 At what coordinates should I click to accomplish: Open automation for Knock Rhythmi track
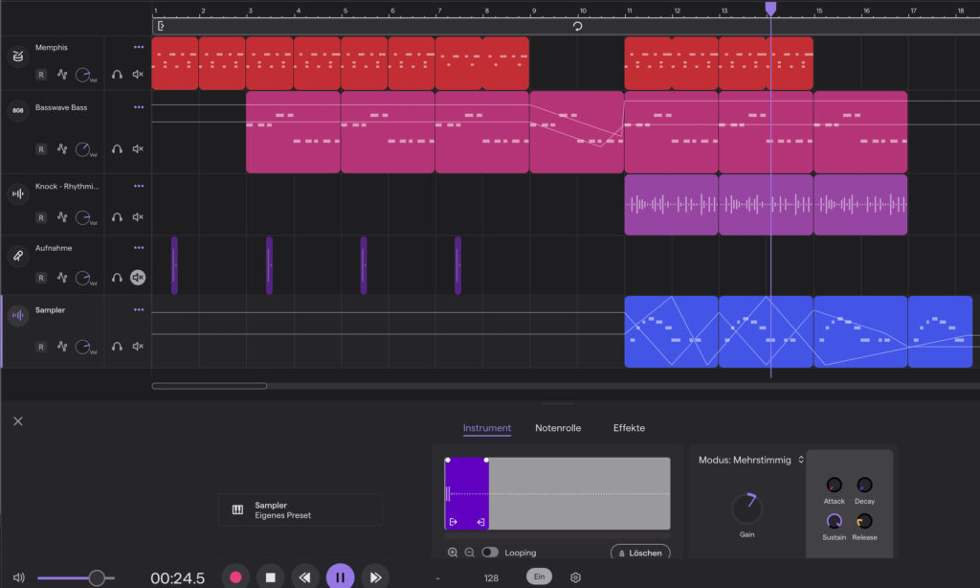(62, 217)
